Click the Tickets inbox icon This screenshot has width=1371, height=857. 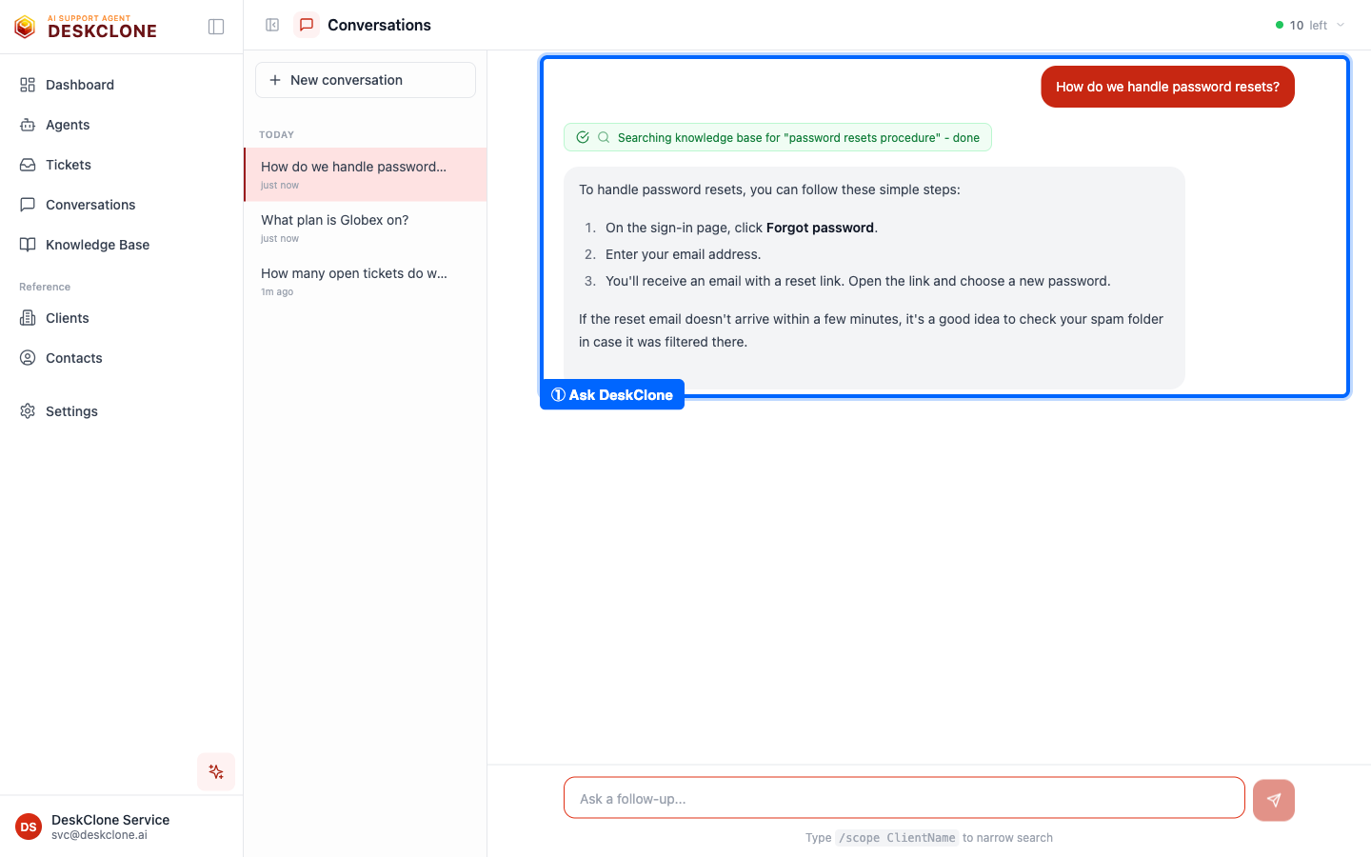[x=28, y=165]
